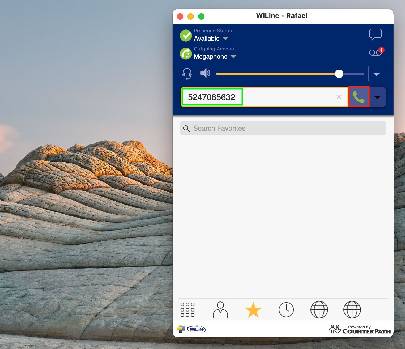Open call options arrow beside call button
The image size is (405, 349).
click(x=377, y=97)
